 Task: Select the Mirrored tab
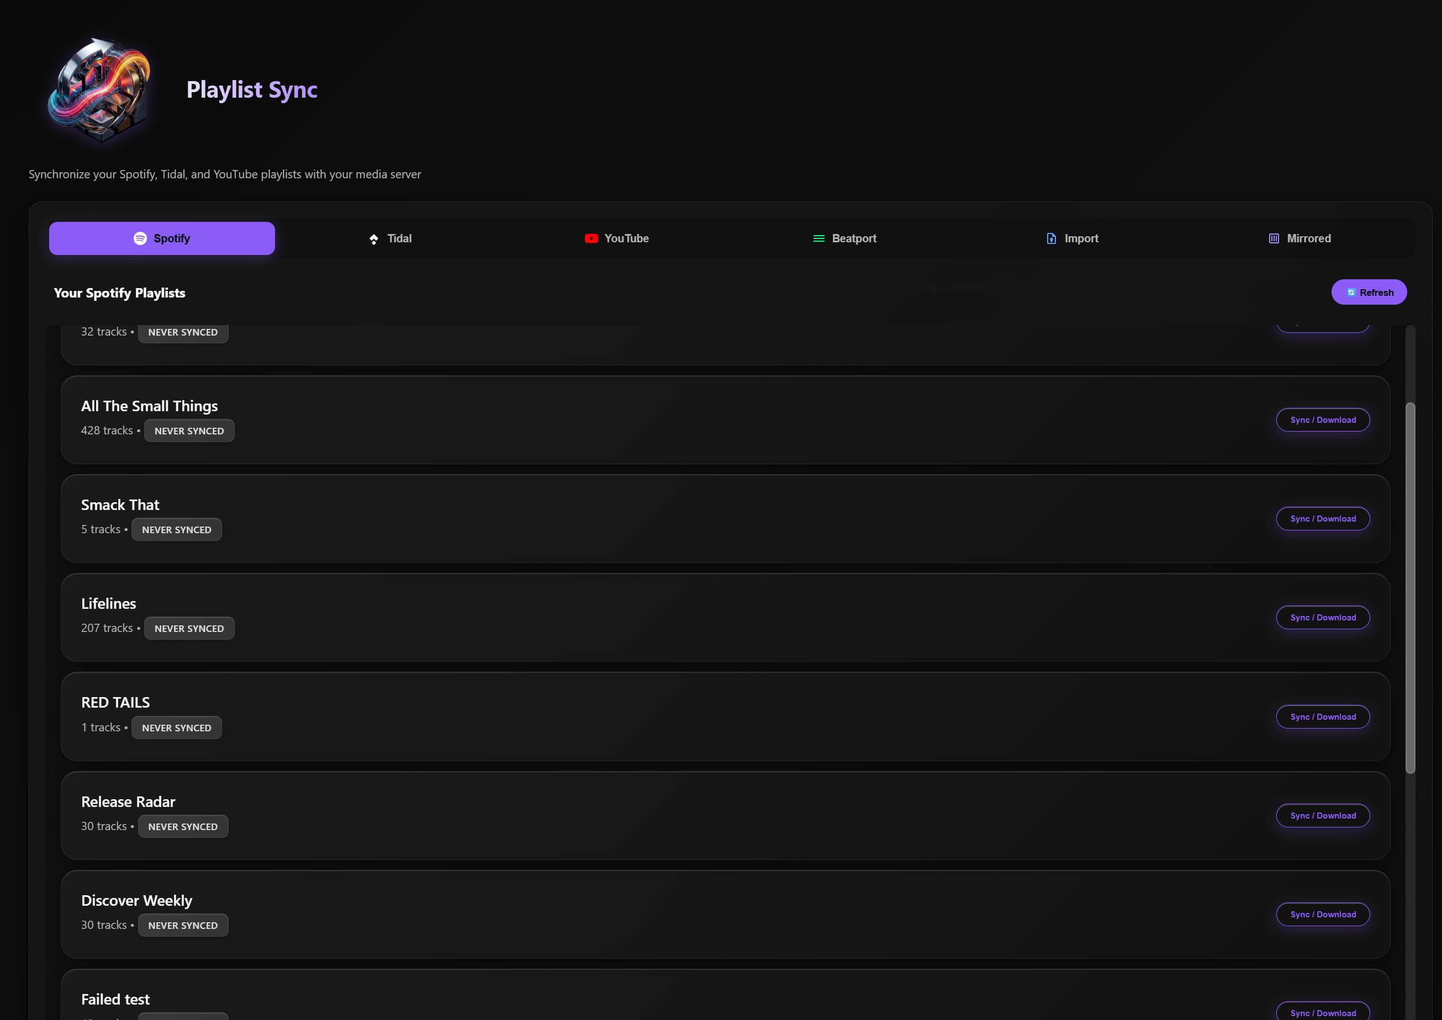(1300, 238)
